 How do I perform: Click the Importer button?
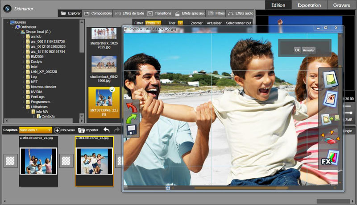pyautogui.click(x=88, y=130)
